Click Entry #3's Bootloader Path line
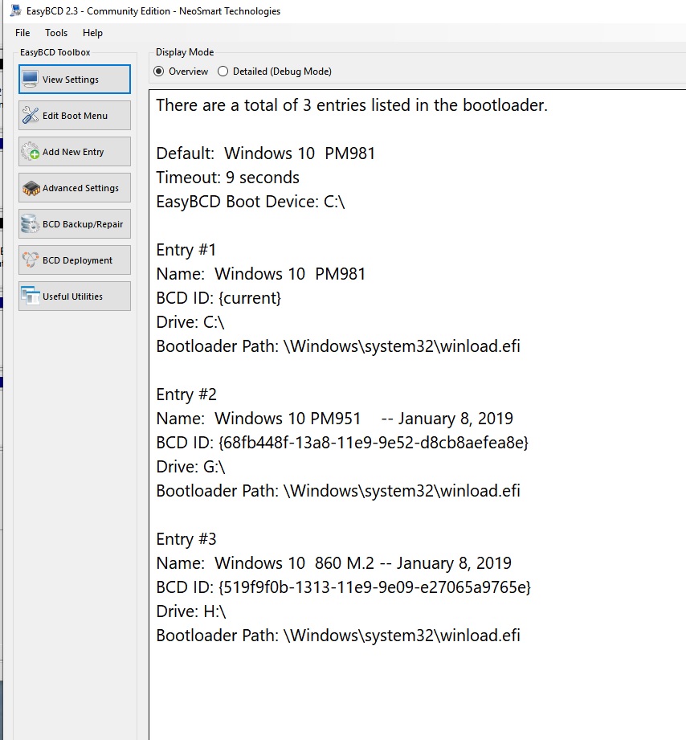 [x=338, y=635]
